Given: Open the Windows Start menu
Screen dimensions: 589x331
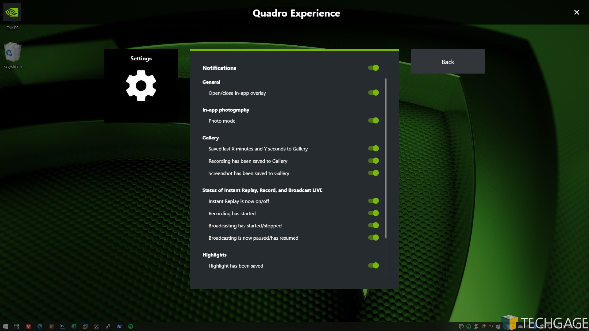Looking at the screenshot, I should (5, 326).
